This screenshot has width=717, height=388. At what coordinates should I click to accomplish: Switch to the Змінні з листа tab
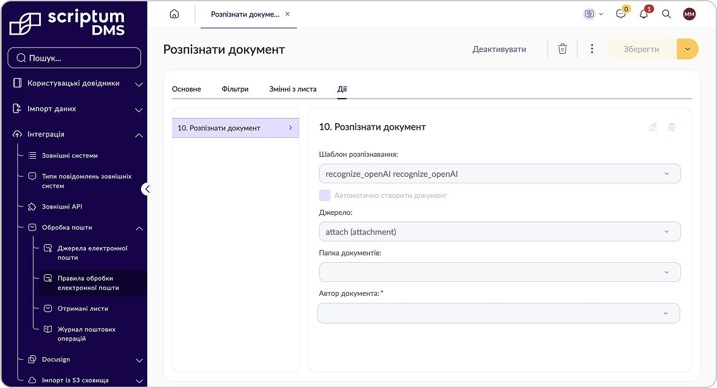tap(293, 89)
